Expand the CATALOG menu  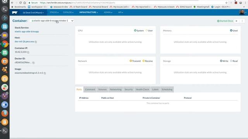click(68, 12)
